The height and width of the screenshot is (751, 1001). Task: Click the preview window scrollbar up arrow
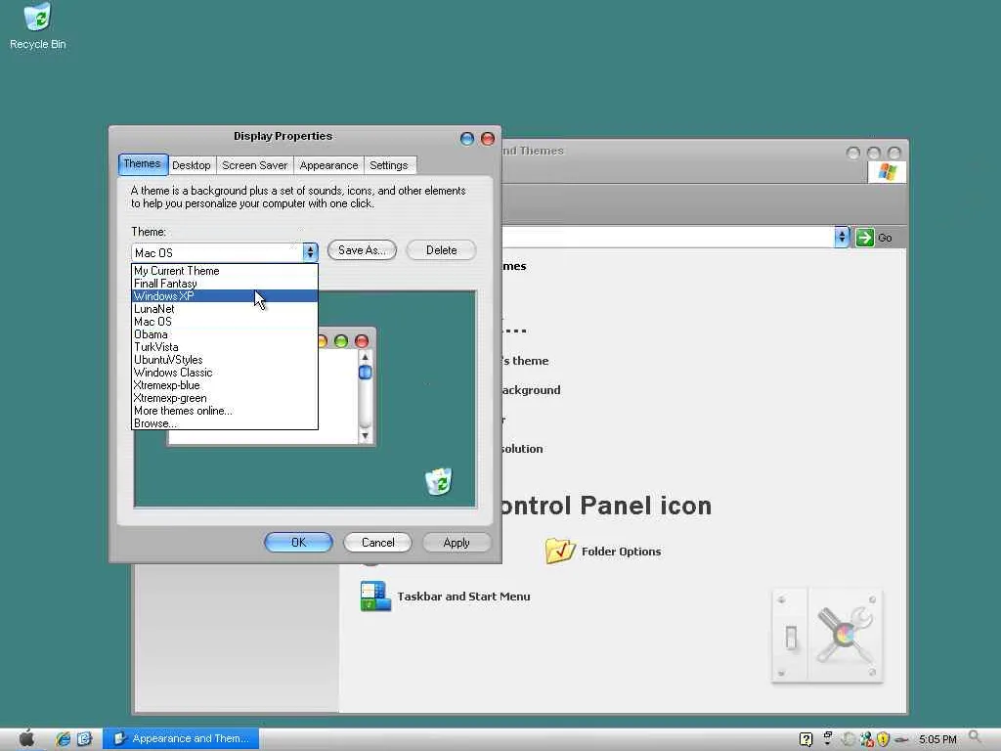click(366, 357)
